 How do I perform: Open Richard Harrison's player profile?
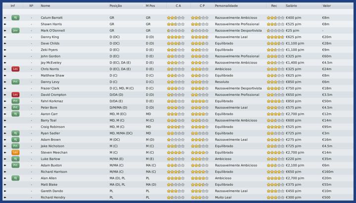[x=53, y=171]
